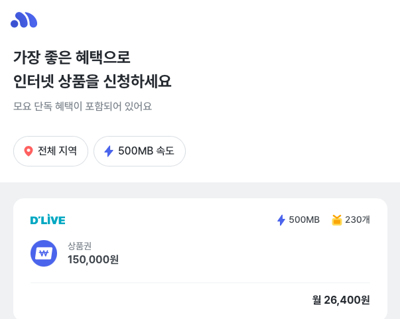Image resolution: width=400 pixels, height=319 pixels.
Task: Click the yellow TV channel icon
Action: [x=337, y=220]
